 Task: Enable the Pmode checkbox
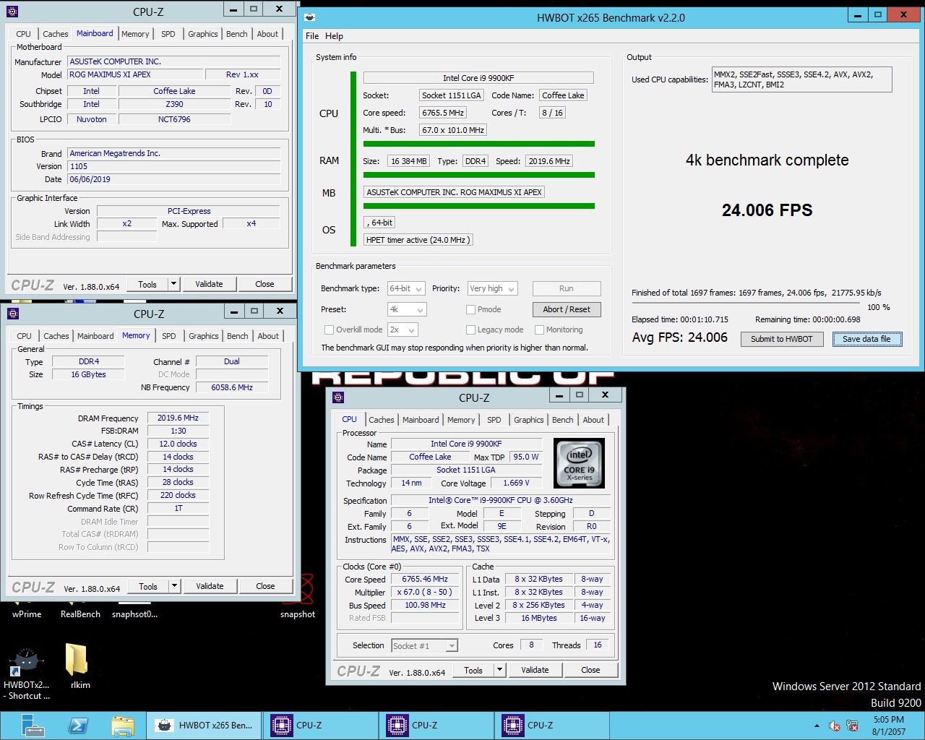click(470, 309)
